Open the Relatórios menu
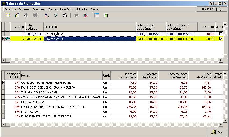The image size is (229, 137). click(66, 9)
